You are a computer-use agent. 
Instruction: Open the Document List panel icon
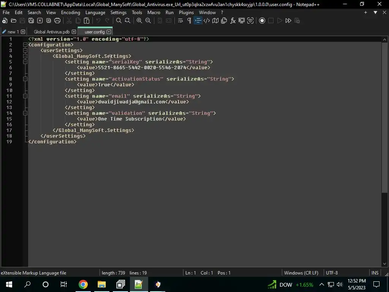(224, 21)
